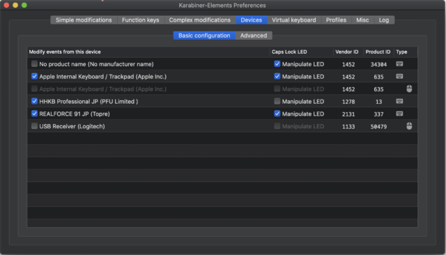Minimize the Karabiner-Elements Preferences window
The image size is (446, 255).
tap(15, 5)
